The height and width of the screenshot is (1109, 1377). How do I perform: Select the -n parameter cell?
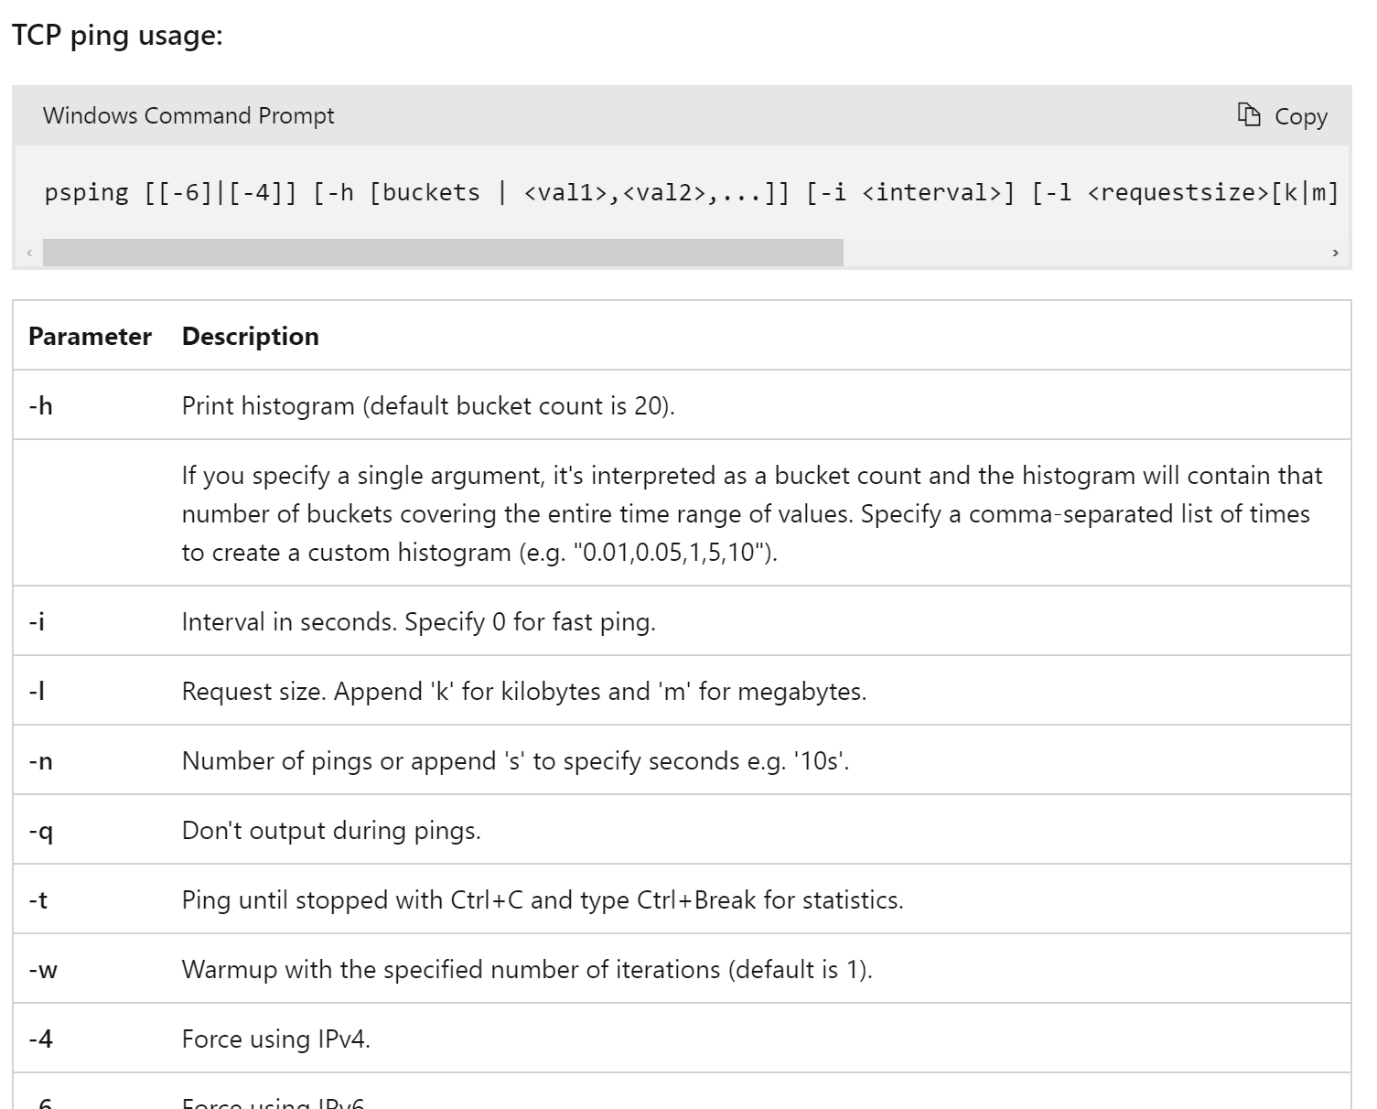pyautogui.click(x=41, y=761)
